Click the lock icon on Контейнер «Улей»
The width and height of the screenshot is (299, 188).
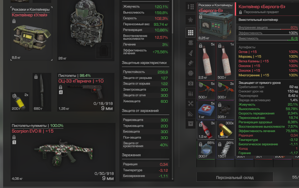coord(14,21)
